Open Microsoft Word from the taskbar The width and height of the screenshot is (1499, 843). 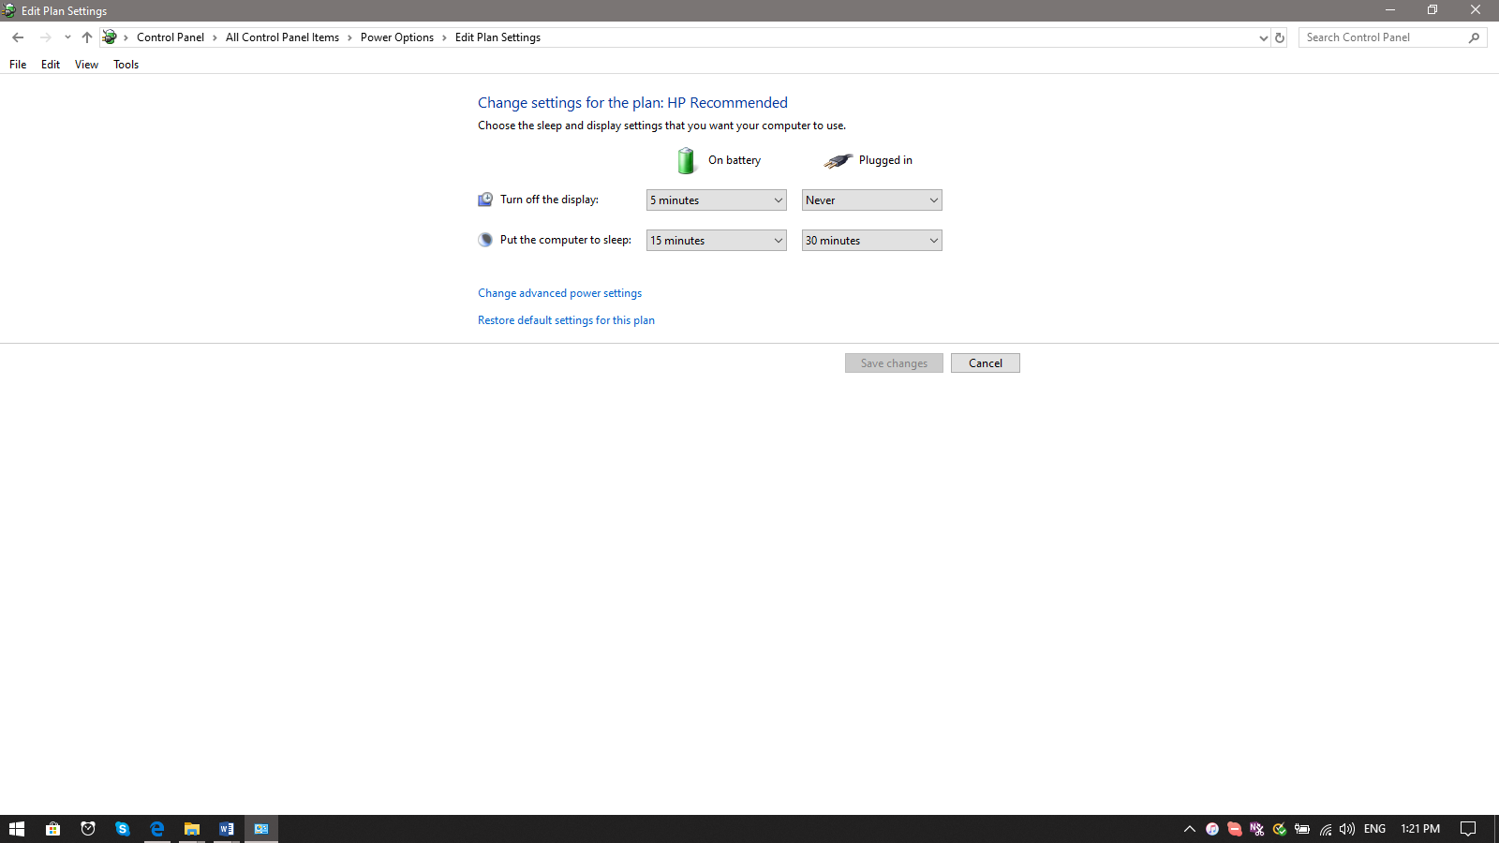tap(226, 828)
